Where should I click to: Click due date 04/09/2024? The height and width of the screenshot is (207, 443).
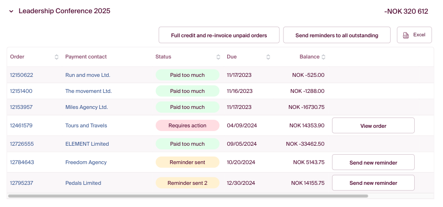tap(242, 125)
